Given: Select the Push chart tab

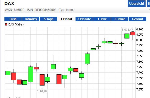Looking at the screenshot, I should click(13, 19).
